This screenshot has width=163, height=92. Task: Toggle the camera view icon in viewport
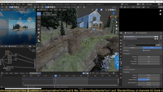coord(117,29)
